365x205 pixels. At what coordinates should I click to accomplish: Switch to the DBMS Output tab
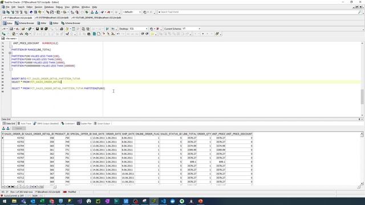click(x=46, y=124)
